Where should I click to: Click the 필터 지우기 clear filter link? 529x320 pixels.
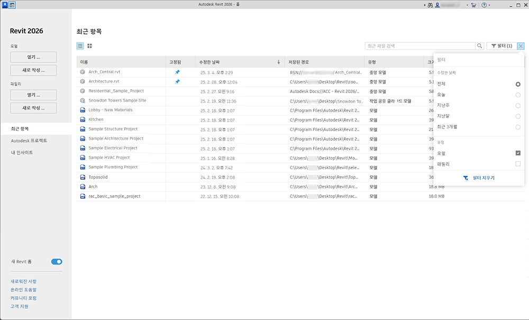[x=479, y=178]
